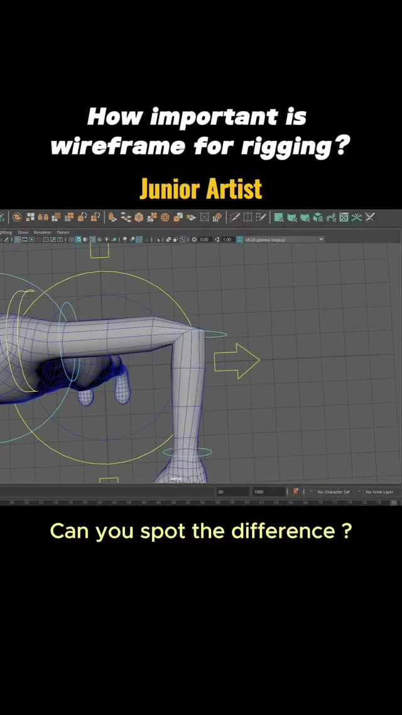Toggle X-ray display mode
402x715 pixels.
[168, 239]
